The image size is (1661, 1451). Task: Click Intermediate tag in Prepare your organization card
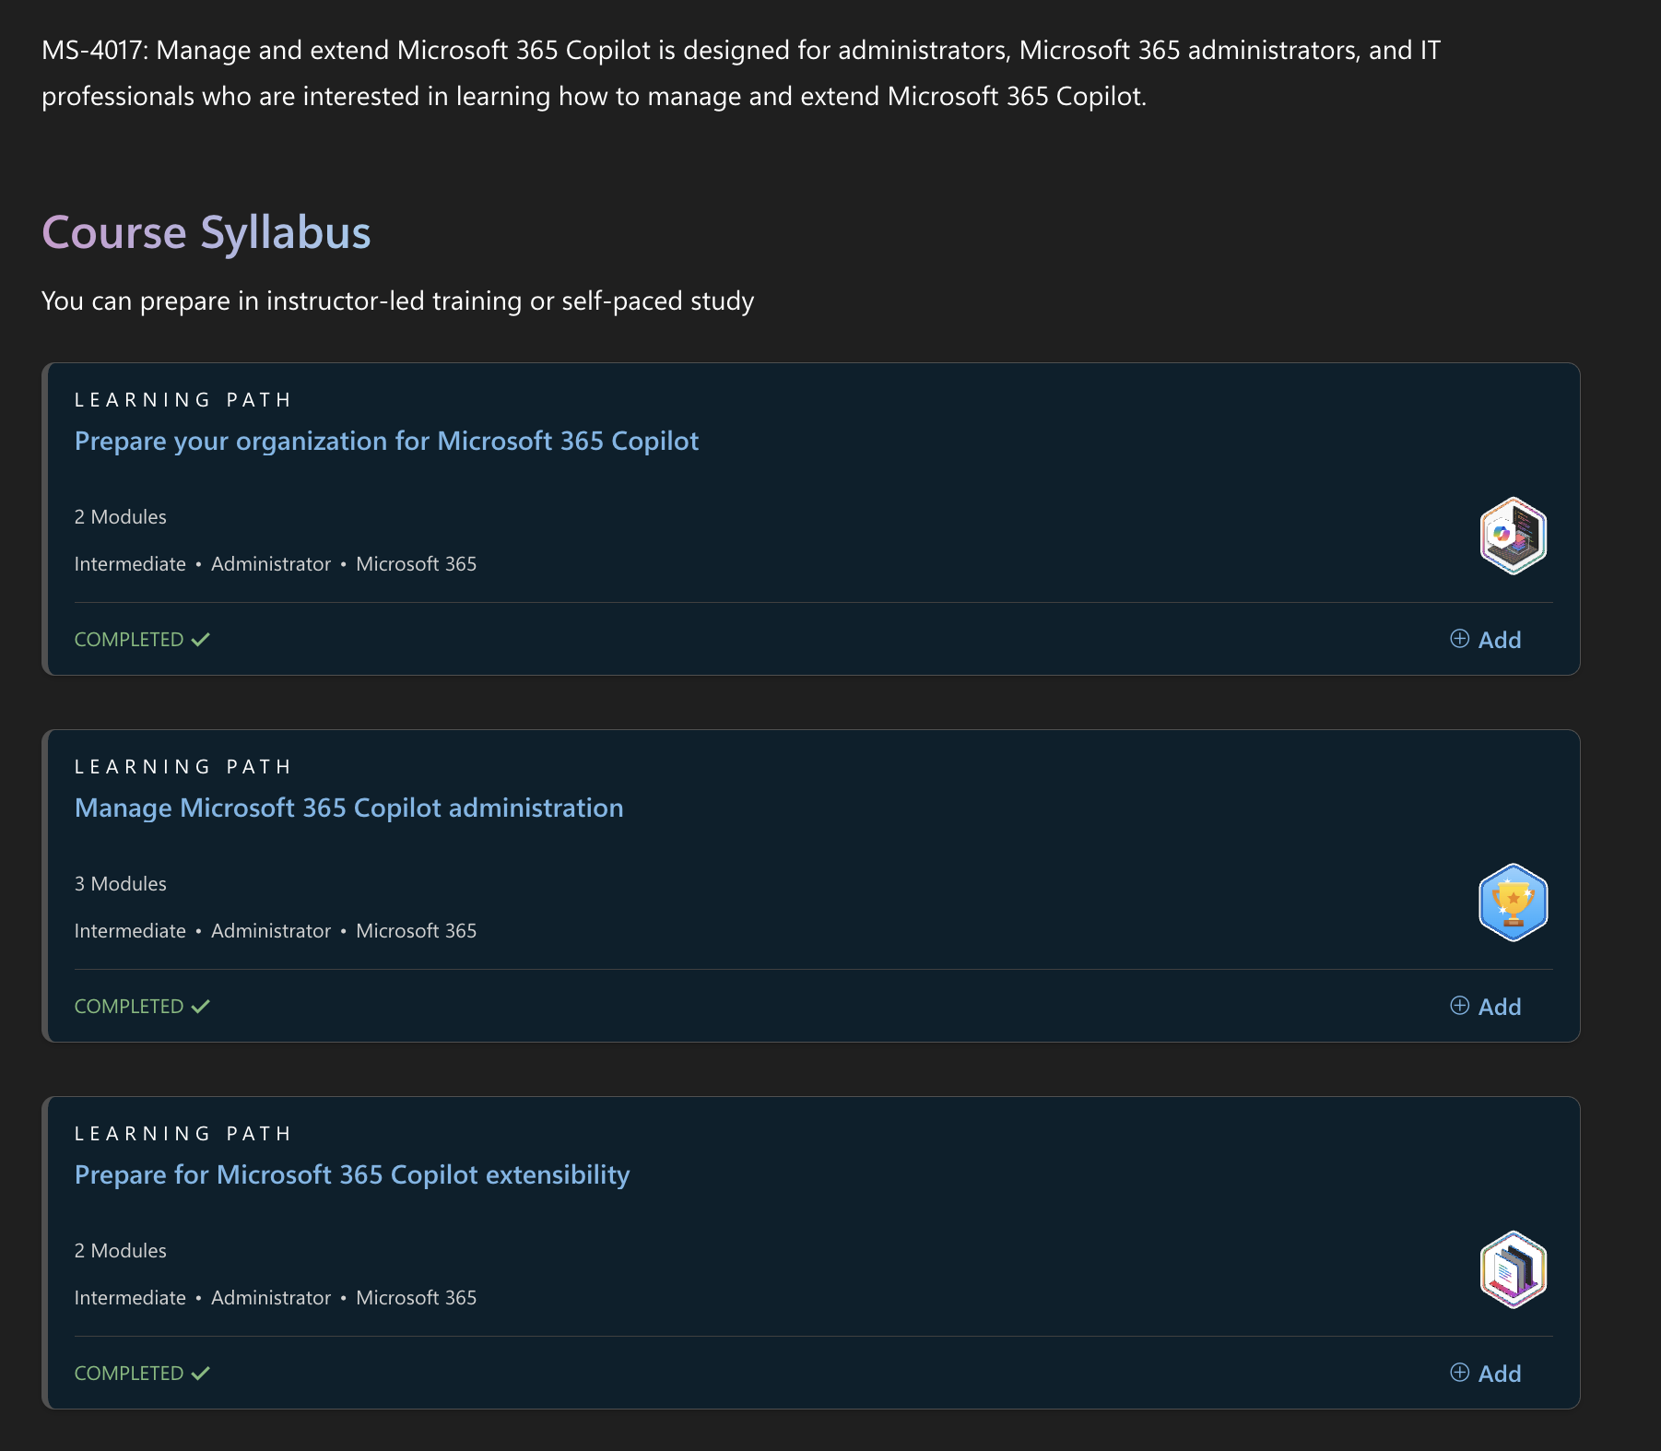[x=130, y=564]
